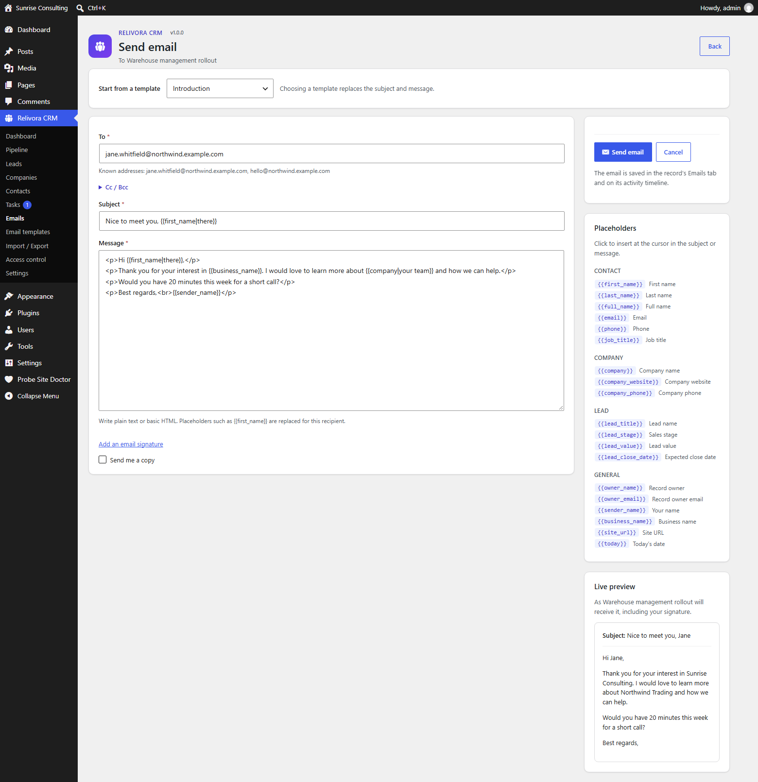758x782 pixels.
Task: Open the Add an email signature link
Action: click(131, 444)
